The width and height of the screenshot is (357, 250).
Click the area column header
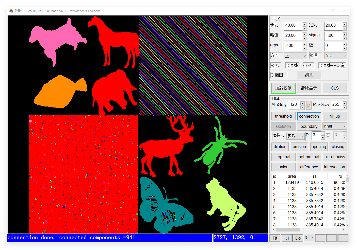tap(292, 176)
